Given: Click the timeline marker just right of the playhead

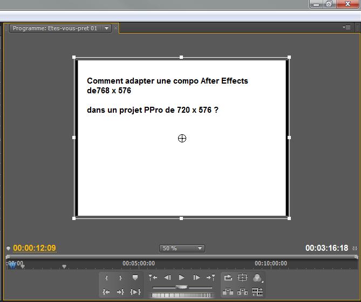Looking at the screenshot, I should click(x=23, y=266).
